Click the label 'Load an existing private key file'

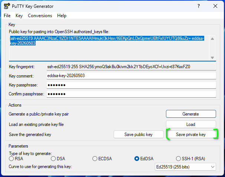(36, 124)
